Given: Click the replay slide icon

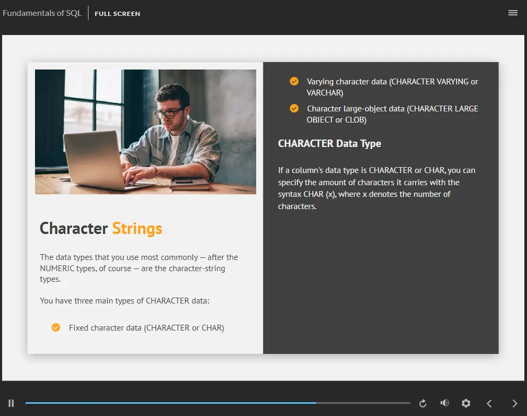Looking at the screenshot, I should 423,403.
